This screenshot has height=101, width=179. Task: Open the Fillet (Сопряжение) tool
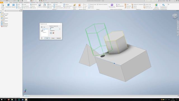44,6
